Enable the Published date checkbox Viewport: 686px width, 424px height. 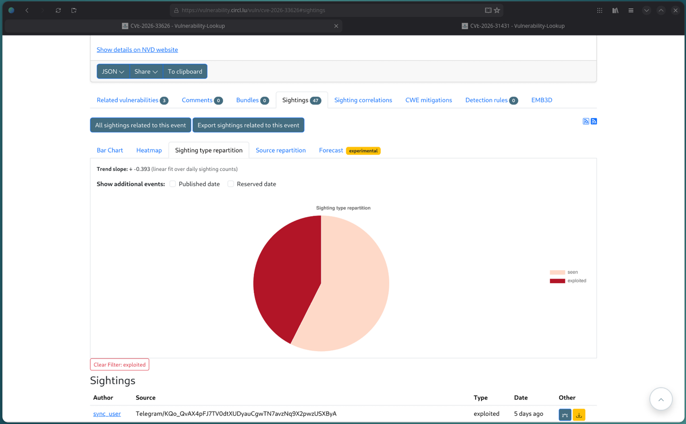click(173, 184)
